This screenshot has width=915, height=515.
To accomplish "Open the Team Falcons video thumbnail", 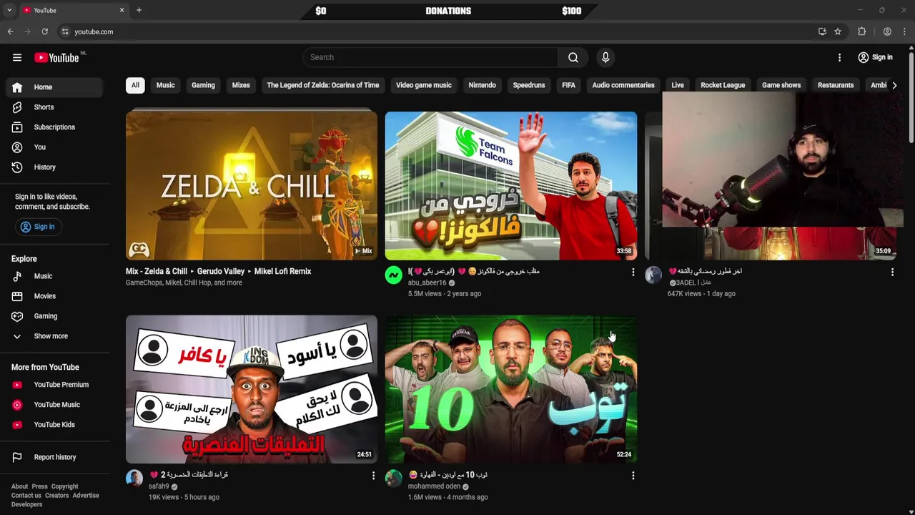I will click(511, 186).
